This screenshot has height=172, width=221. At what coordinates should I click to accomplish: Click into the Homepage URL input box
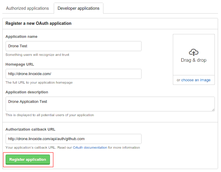(x=73, y=74)
